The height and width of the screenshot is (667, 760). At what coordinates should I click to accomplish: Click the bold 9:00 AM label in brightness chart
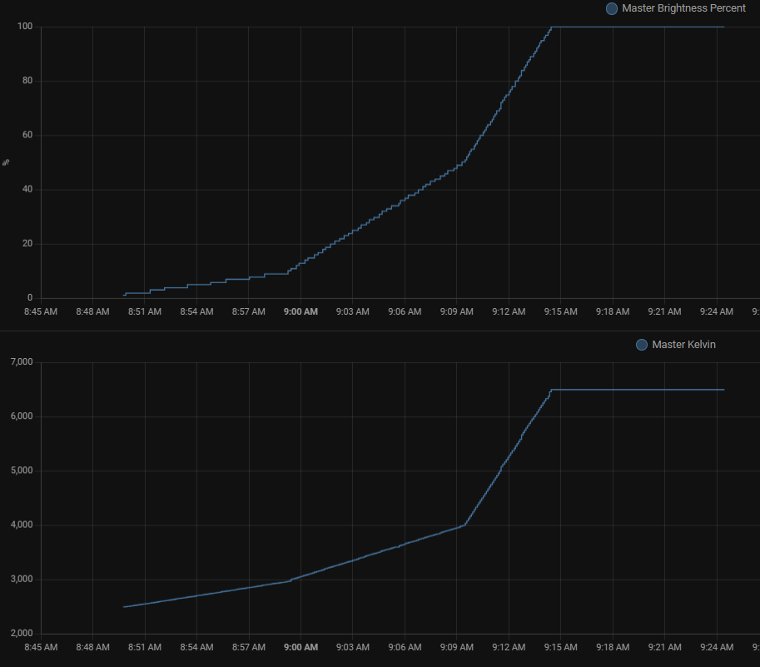point(301,311)
